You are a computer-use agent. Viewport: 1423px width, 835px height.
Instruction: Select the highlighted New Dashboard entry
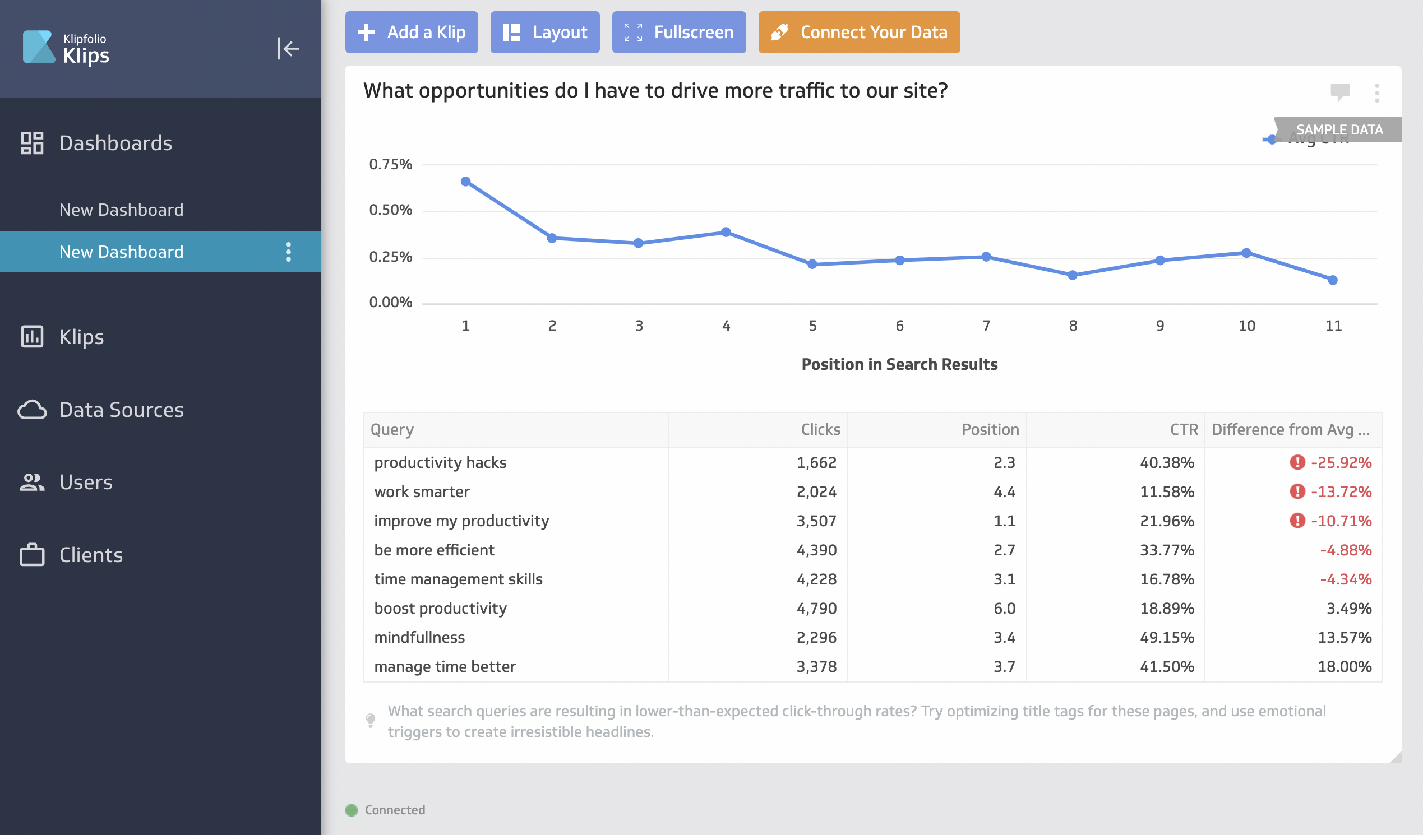coord(122,251)
